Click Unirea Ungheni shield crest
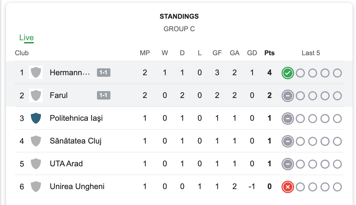Viewport: 356px width, 205px height. [36, 186]
